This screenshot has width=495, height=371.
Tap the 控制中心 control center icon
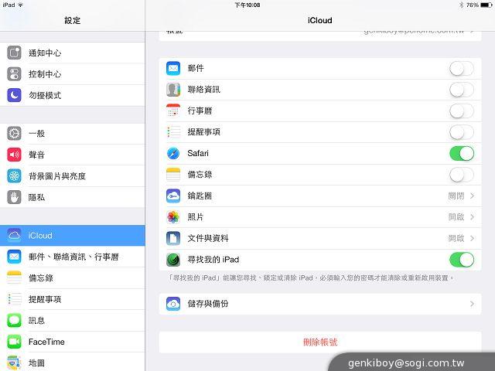[14, 74]
